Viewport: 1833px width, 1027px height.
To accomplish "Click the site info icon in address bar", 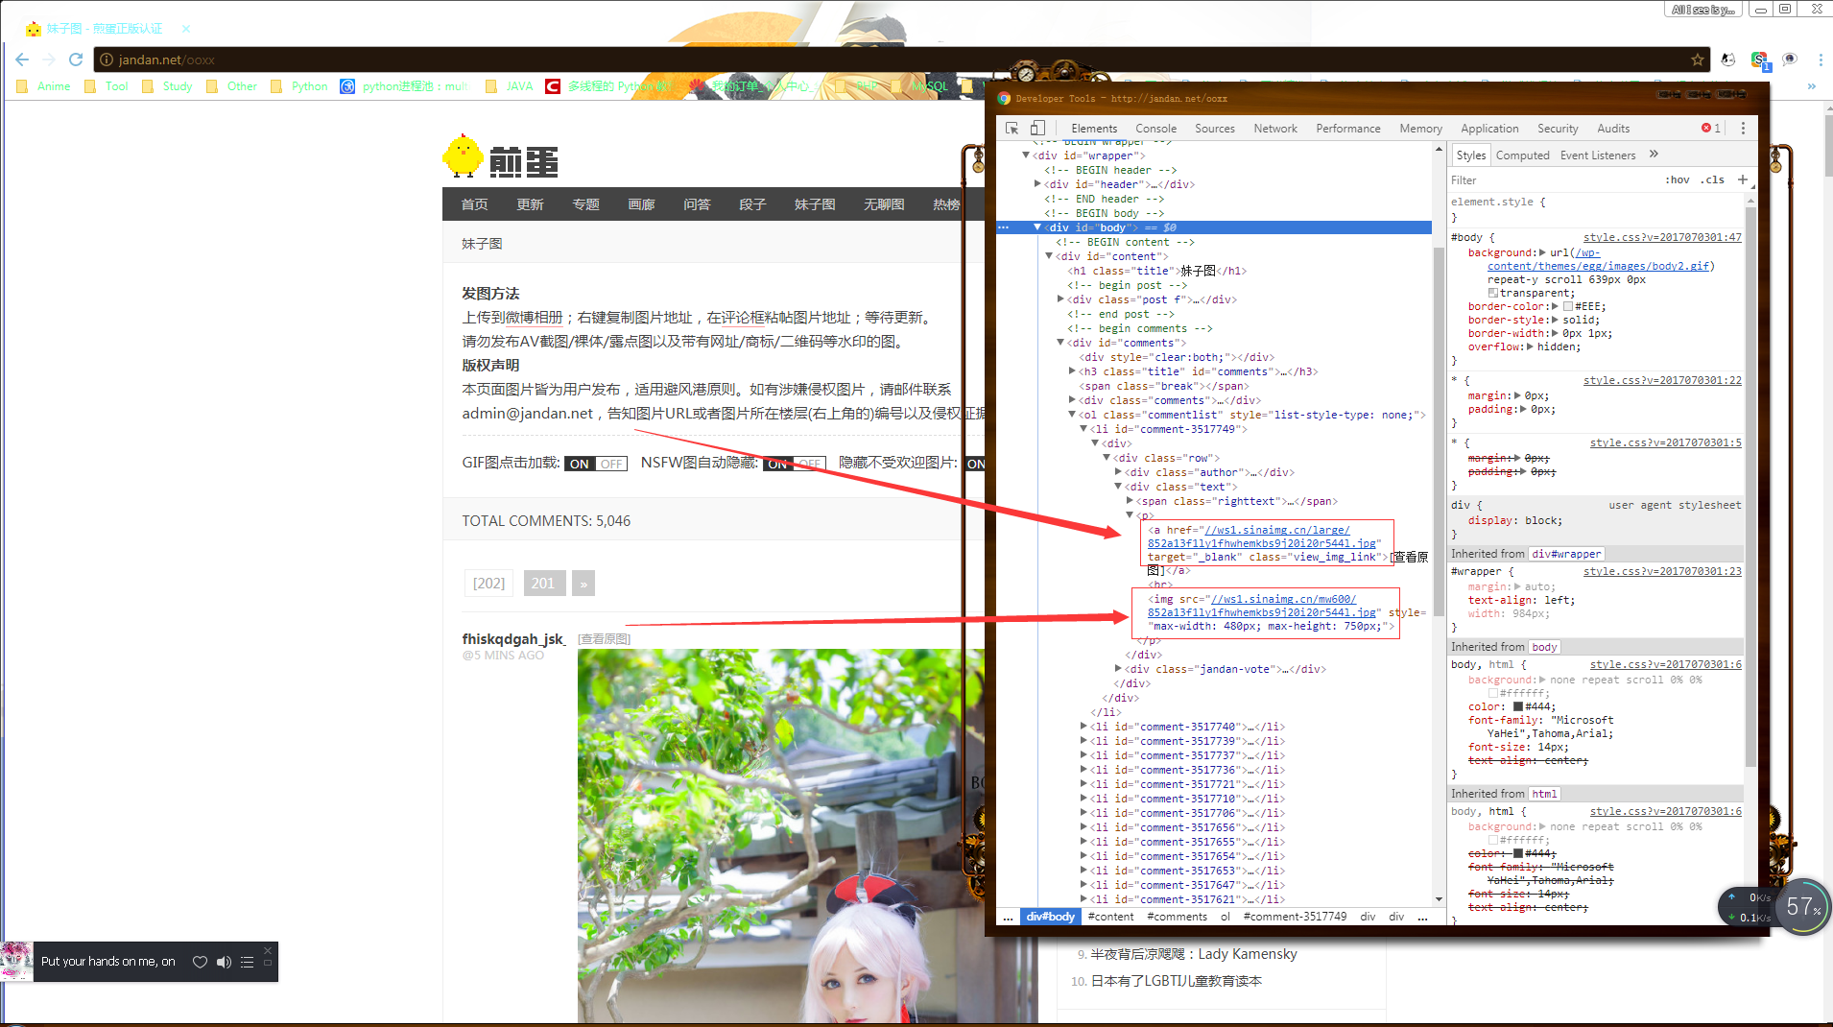I will [107, 60].
